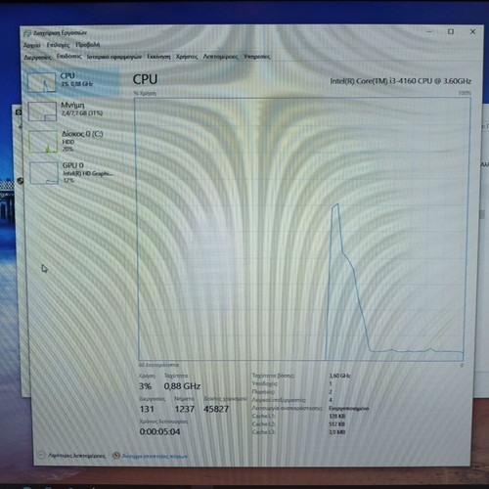Click the 3% usage value
Screen dimensions: 489x489
click(x=145, y=386)
